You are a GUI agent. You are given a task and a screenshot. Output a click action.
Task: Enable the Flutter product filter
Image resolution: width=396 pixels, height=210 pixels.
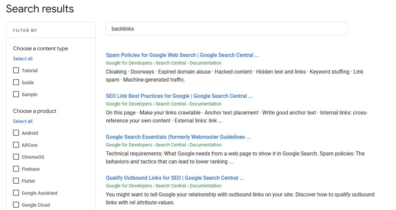tap(16, 181)
